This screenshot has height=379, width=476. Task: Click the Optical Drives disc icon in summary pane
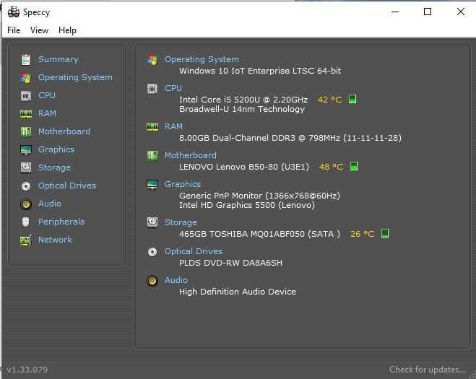(152, 251)
